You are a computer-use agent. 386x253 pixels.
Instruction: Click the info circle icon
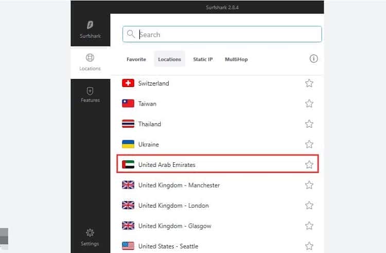(x=313, y=59)
